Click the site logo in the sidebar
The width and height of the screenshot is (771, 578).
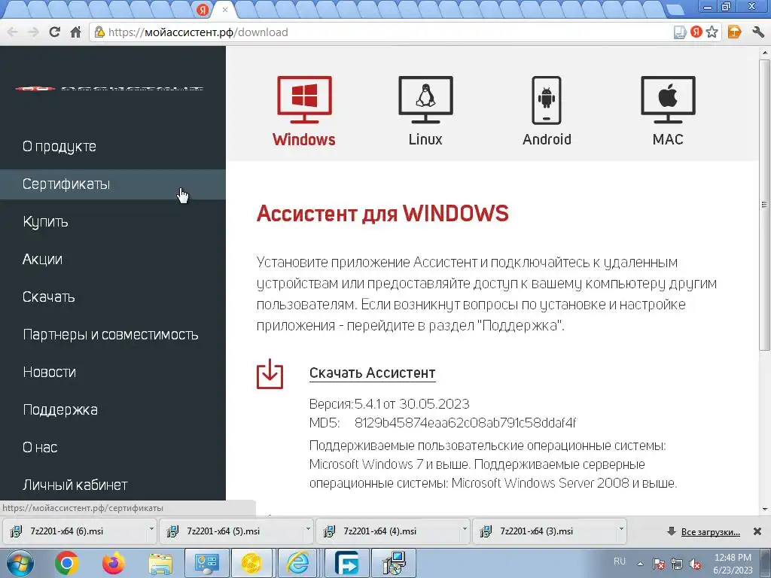point(109,89)
